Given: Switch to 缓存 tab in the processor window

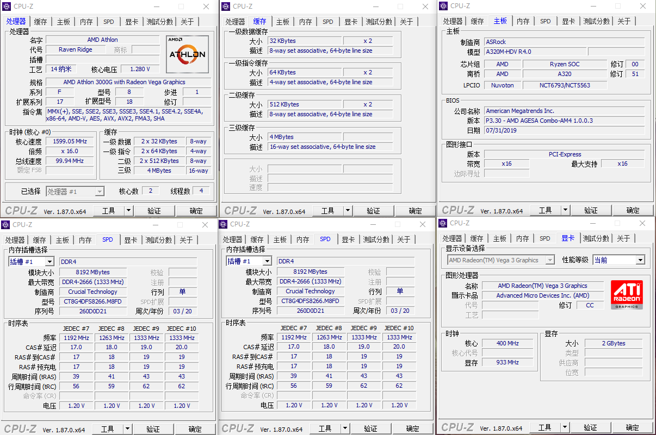Looking at the screenshot, I should 41,22.
